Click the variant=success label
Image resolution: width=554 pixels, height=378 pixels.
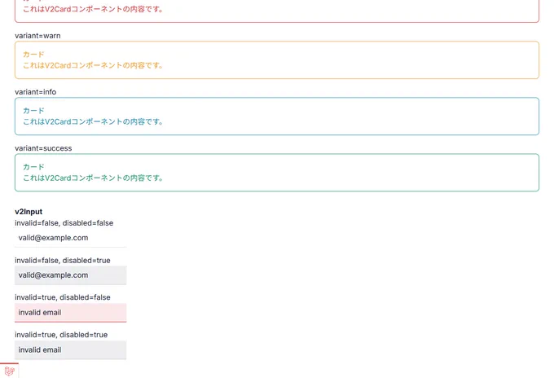(43, 148)
